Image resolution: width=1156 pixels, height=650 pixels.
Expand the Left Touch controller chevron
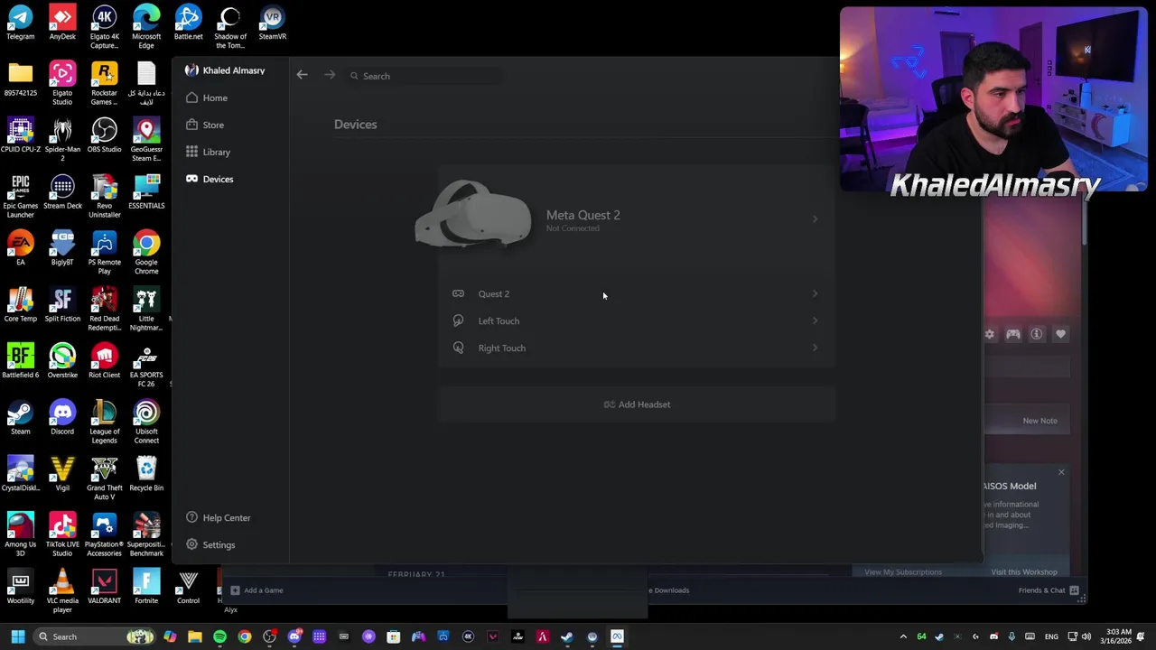click(815, 320)
